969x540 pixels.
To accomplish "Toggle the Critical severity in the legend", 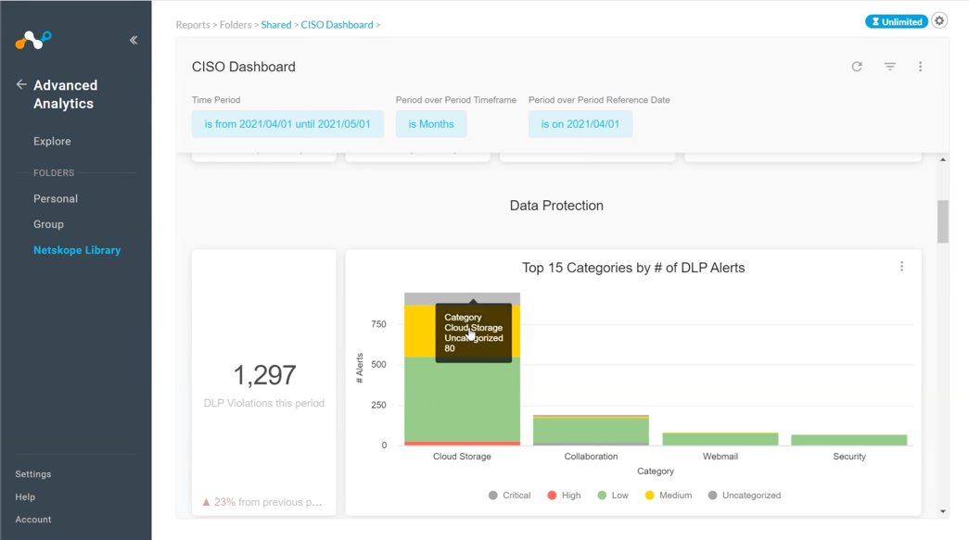I will (x=509, y=495).
